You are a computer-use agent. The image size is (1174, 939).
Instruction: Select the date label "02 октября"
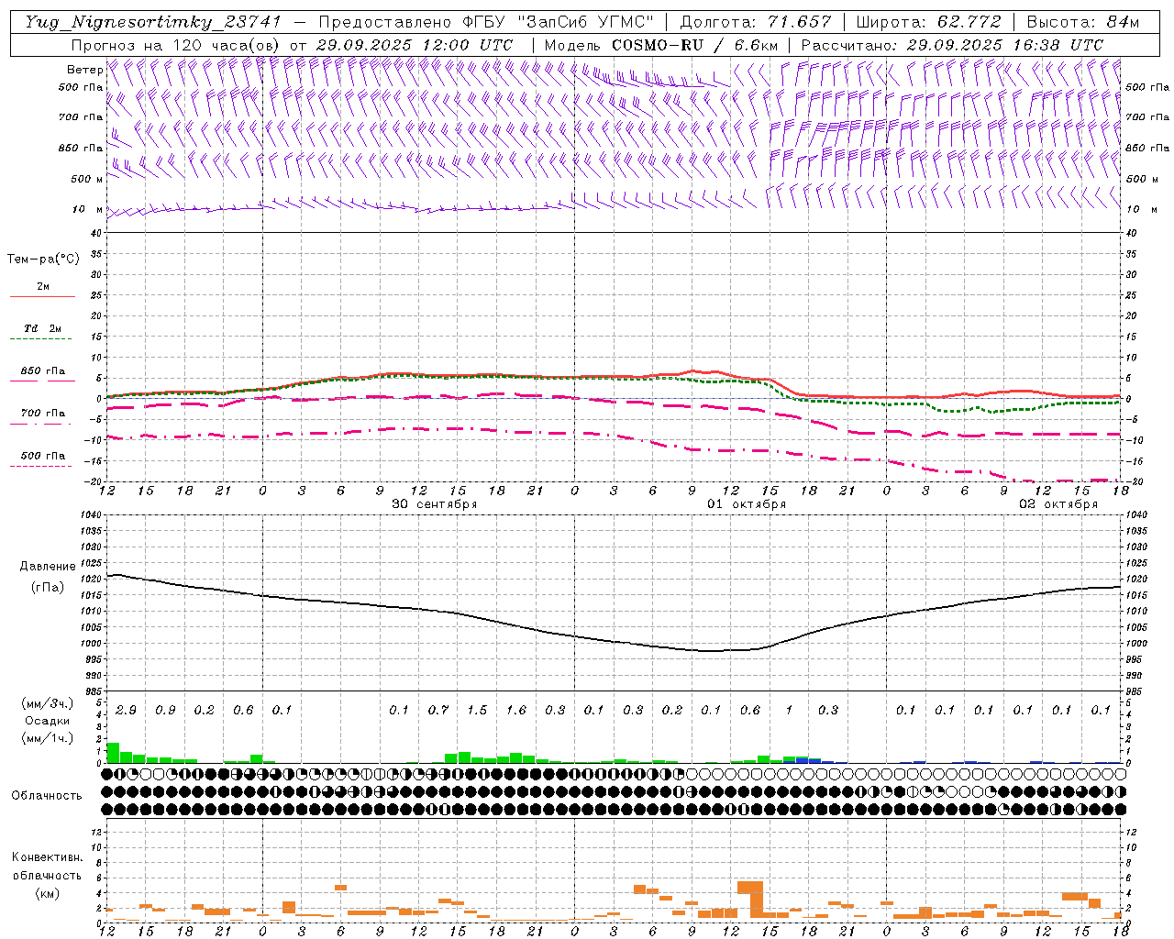(1058, 504)
